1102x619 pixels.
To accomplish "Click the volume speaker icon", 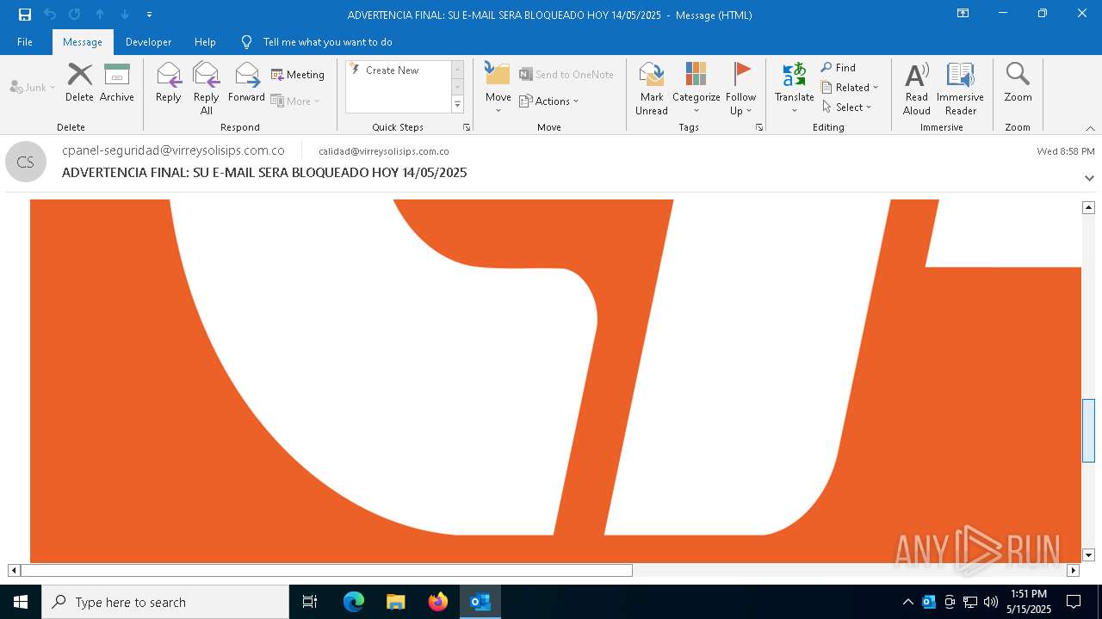I will 991,602.
